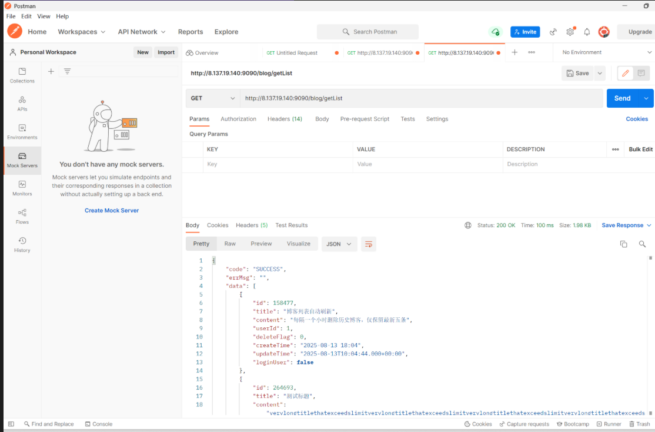Viewport: 655px width, 432px height.
Task: Click the plus icon in mock servers panel
Action: tap(51, 72)
